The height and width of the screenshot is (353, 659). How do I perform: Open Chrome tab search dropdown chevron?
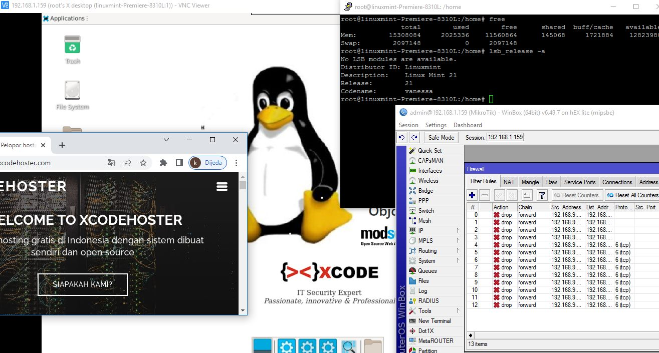pyautogui.click(x=167, y=140)
